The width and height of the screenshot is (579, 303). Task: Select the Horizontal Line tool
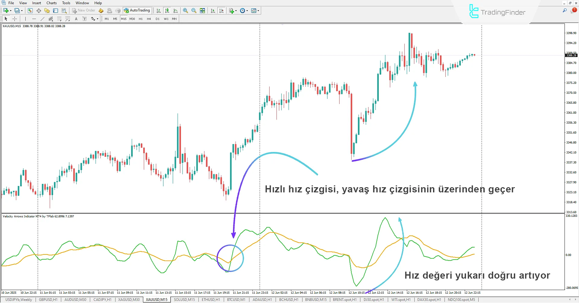[34, 18]
